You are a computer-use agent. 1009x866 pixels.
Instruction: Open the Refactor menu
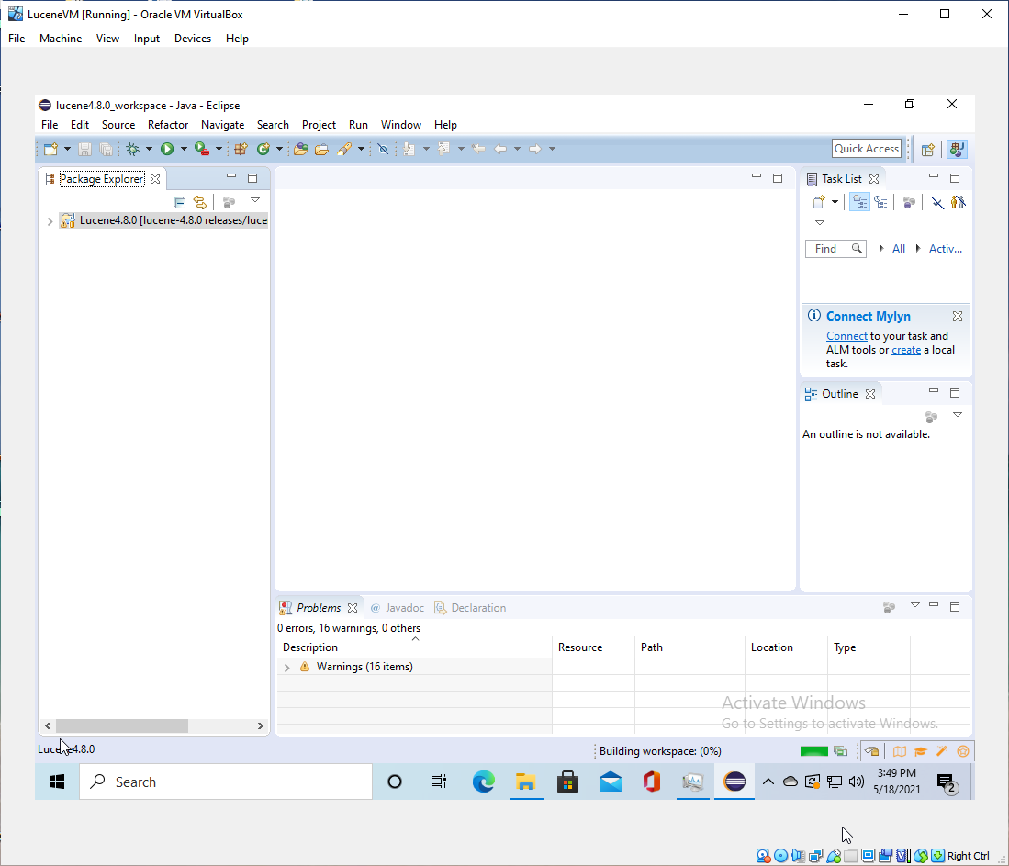click(168, 125)
